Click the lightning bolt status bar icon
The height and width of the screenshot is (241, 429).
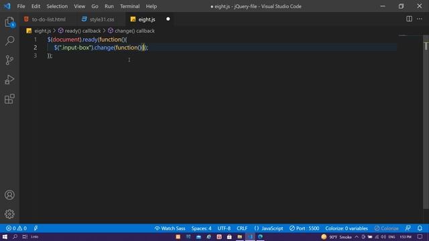tap(36, 228)
